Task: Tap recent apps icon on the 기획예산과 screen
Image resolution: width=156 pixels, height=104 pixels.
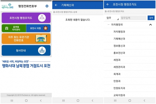Action: [x=63, y=101]
